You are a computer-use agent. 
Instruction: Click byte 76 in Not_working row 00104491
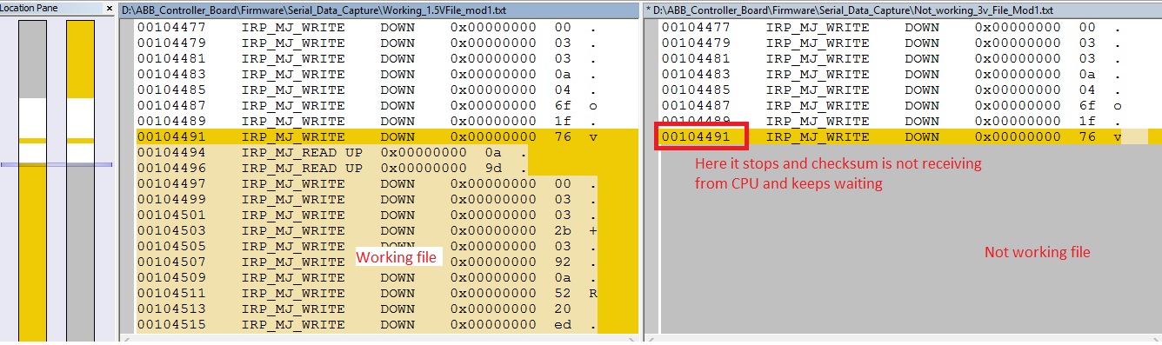[x=1087, y=136]
